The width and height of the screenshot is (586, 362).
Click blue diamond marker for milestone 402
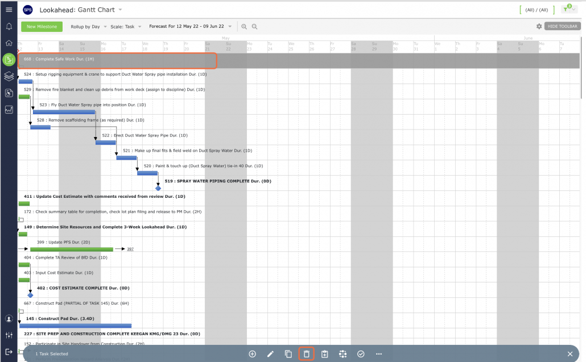tap(30, 295)
